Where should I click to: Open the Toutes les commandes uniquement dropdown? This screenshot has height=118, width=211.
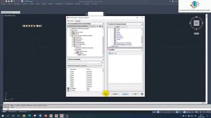tap(82, 66)
